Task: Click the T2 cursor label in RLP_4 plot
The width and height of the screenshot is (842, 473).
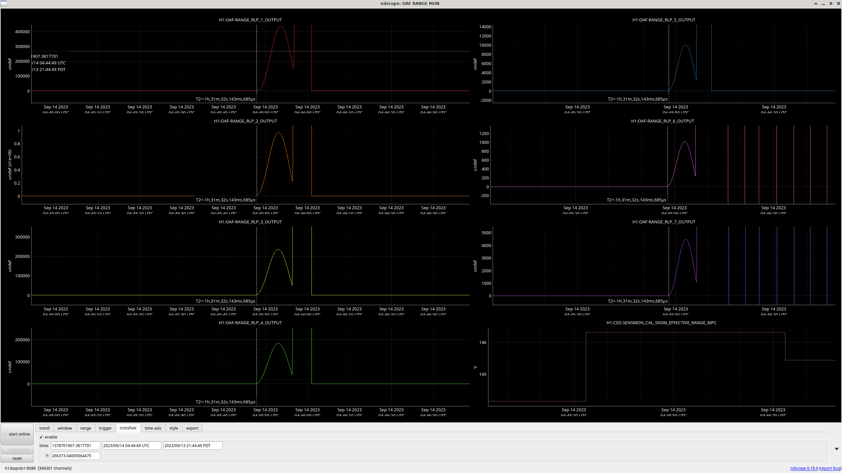Action: [226, 402]
